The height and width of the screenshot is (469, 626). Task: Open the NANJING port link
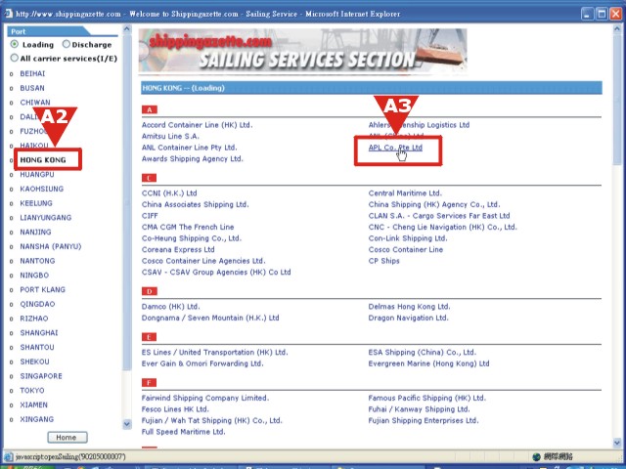[x=35, y=233]
